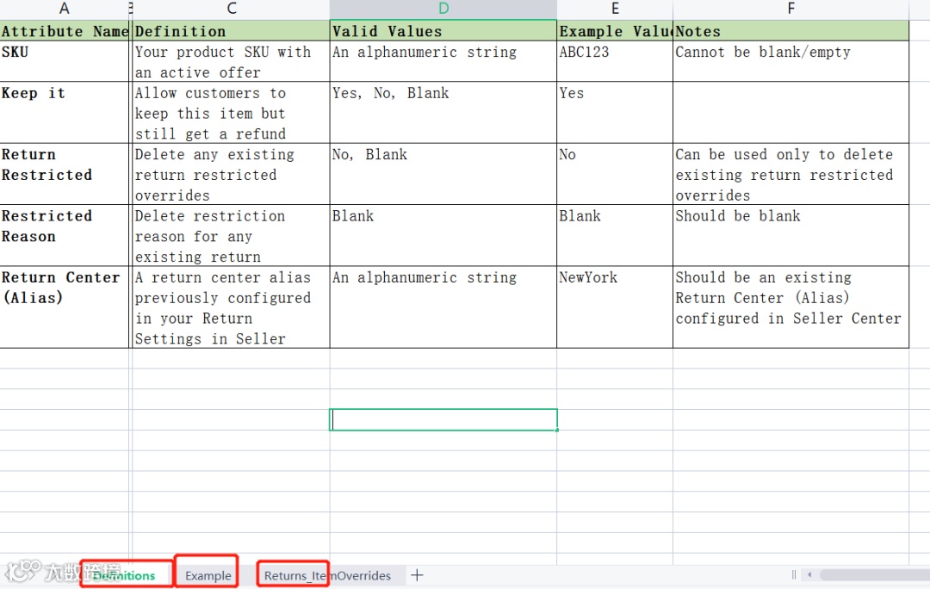Click the 'No' example value cell
The width and height of the screenshot is (930, 589).
coord(615,174)
